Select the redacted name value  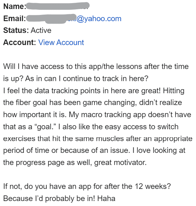58,6
